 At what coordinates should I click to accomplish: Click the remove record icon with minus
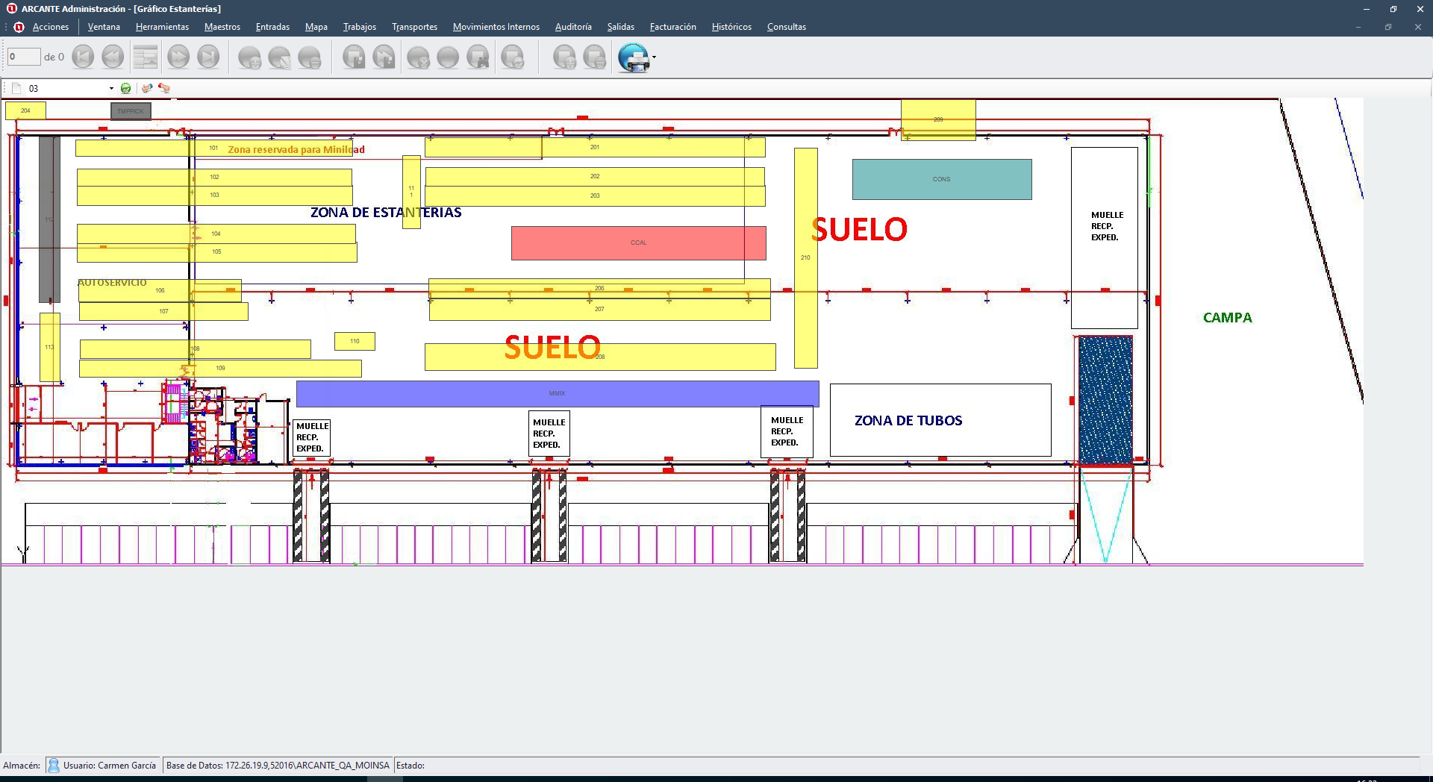[x=309, y=57]
